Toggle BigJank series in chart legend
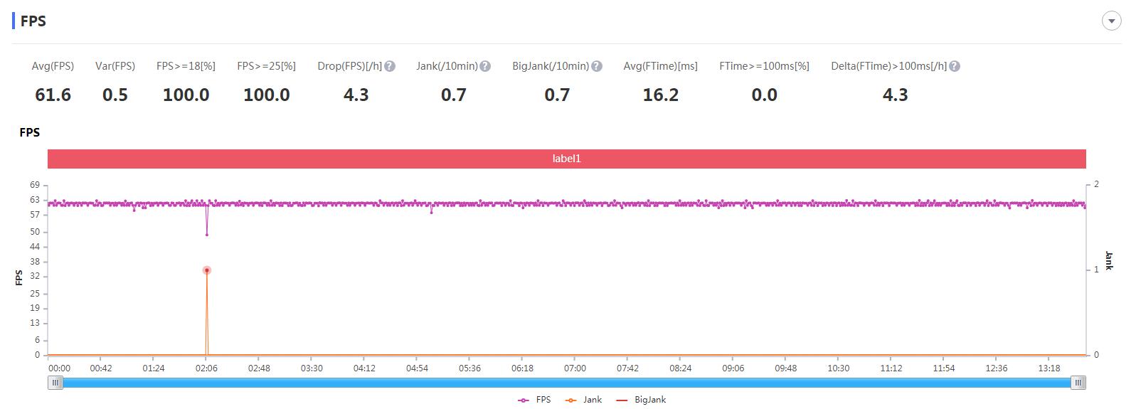This screenshot has width=1131, height=409. coord(640,400)
